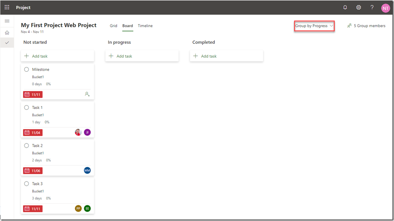Screen dimensions: 394x221
Task: Mark Milestone as complete with its circle
Action: pyautogui.click(x=26, y=69)
